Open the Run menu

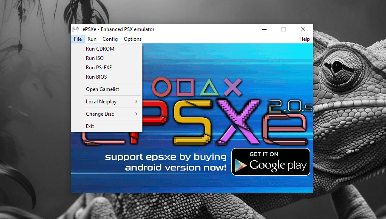tap(92, 39)
